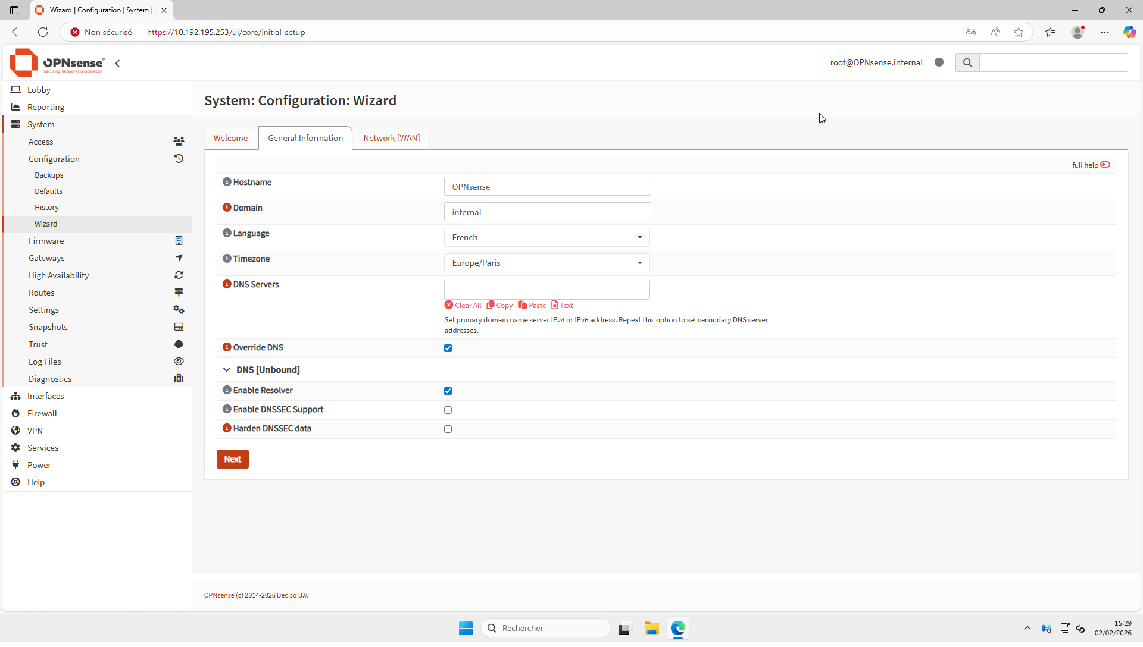Viewport: 1143px width, 647px height.
Task: Switch on the full help toggle
Action: (1105, 165)
